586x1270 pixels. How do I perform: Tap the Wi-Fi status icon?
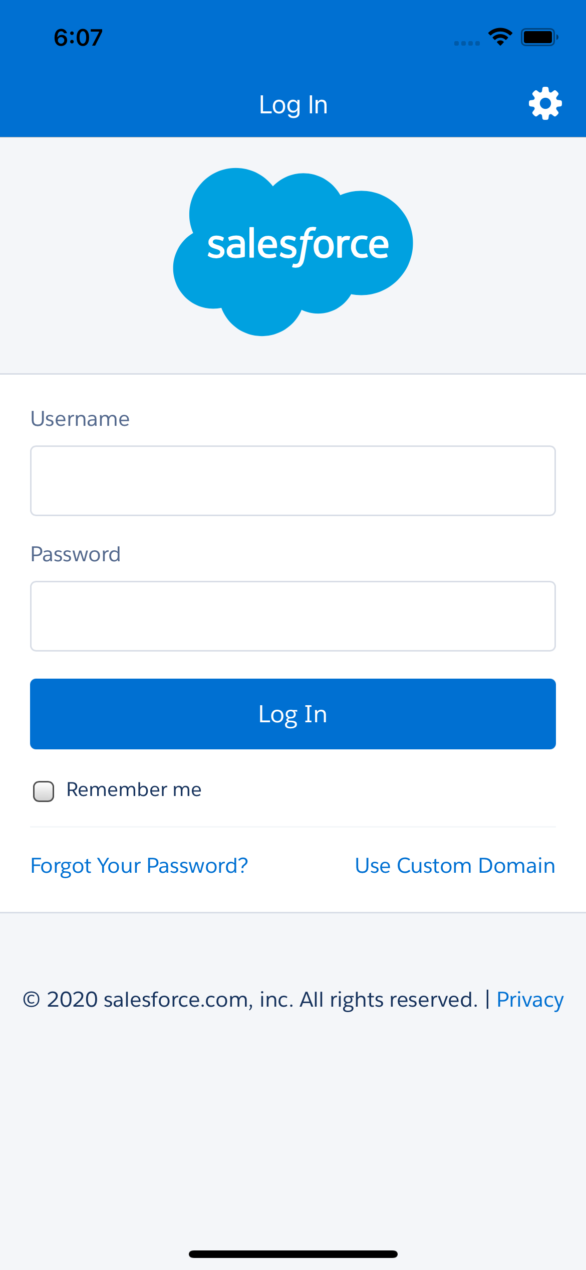500,37
